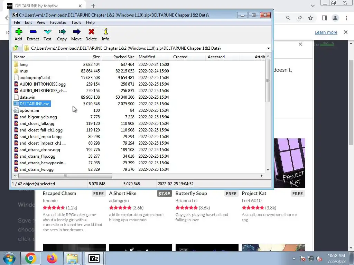
Task: Go up one folder level in 7-Zip
Action: point(16,48)
